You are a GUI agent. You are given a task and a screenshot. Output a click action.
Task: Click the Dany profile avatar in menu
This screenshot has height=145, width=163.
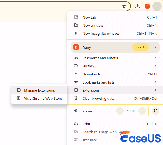(x=76, y=47)
